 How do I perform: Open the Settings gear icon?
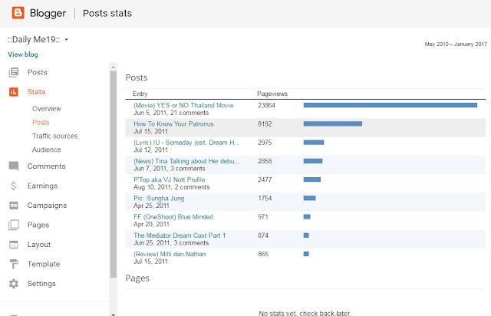14,284
